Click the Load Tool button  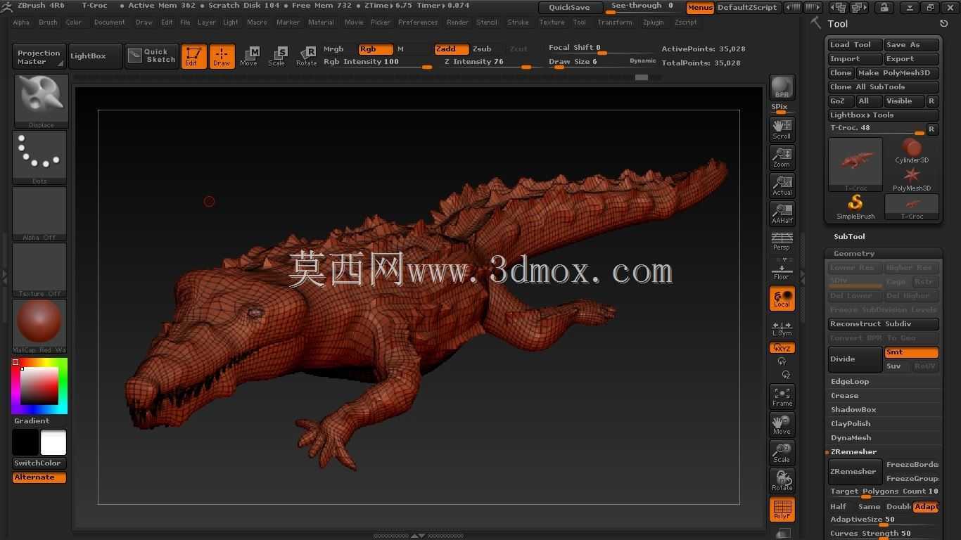click(x=854, y=45)
